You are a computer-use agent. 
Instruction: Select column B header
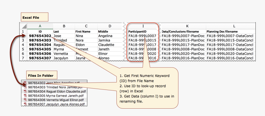64,26
